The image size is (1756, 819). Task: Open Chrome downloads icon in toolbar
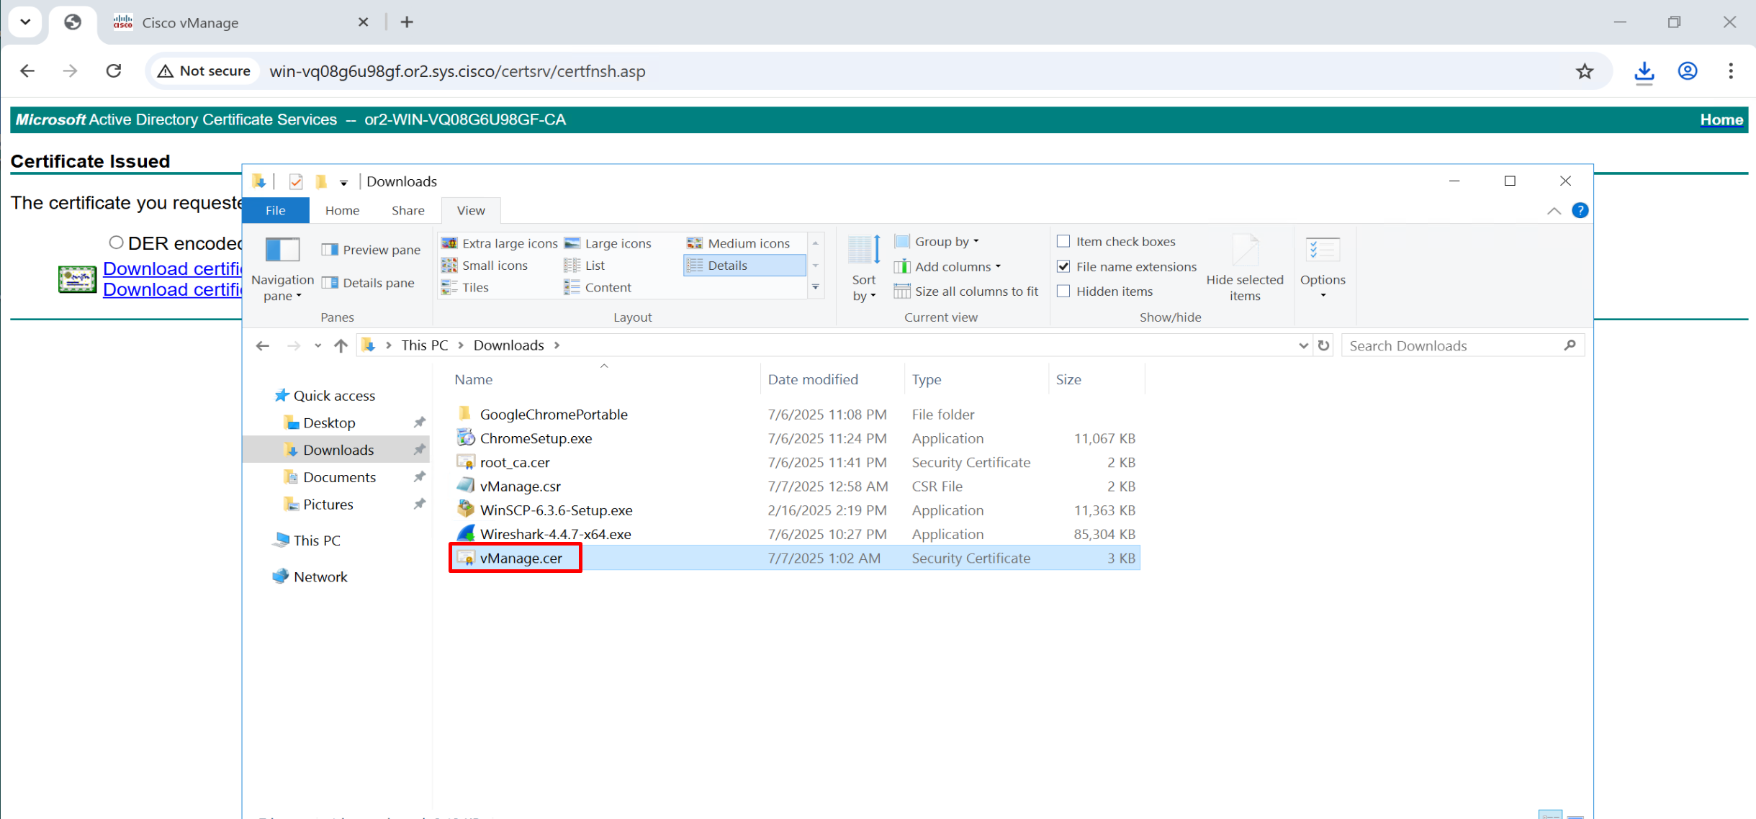point(1644,71)
